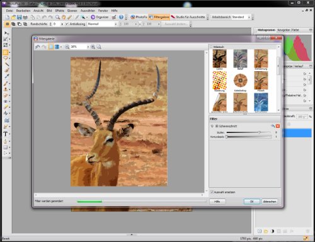
Task: Select the rectangular selection tool
Action: 6,52
